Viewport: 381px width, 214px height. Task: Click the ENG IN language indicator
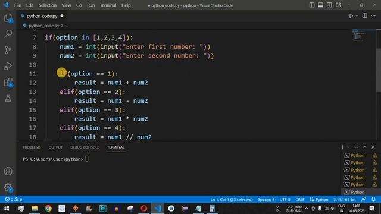click(341, 209)
